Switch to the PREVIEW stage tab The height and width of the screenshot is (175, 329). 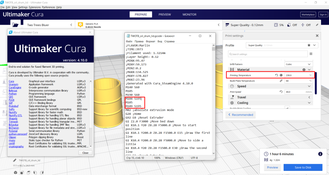click(165, 14)
